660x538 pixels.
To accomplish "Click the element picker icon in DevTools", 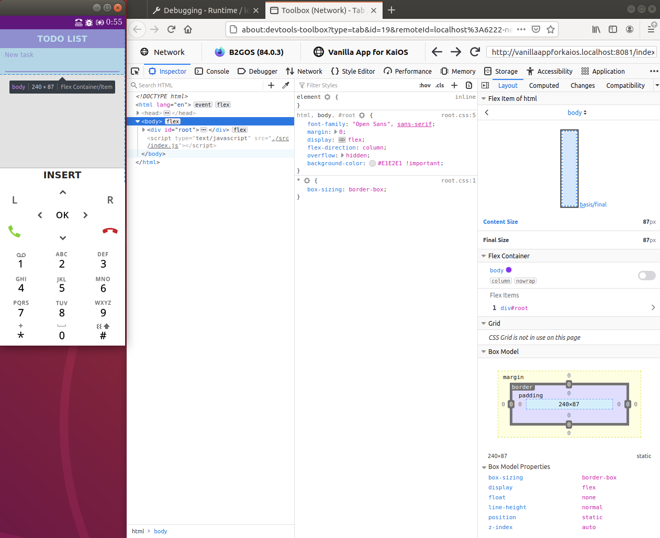I will (x=135, y=71).
